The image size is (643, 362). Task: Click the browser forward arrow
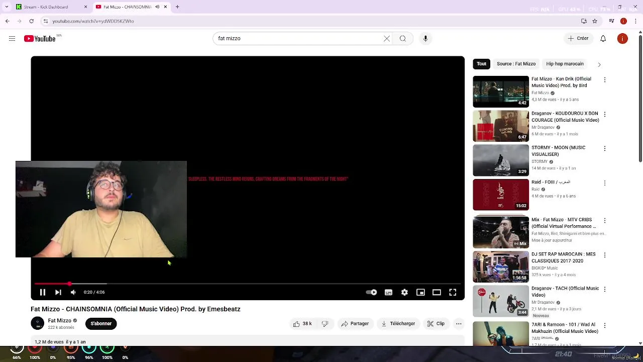(x=19, y=21)
